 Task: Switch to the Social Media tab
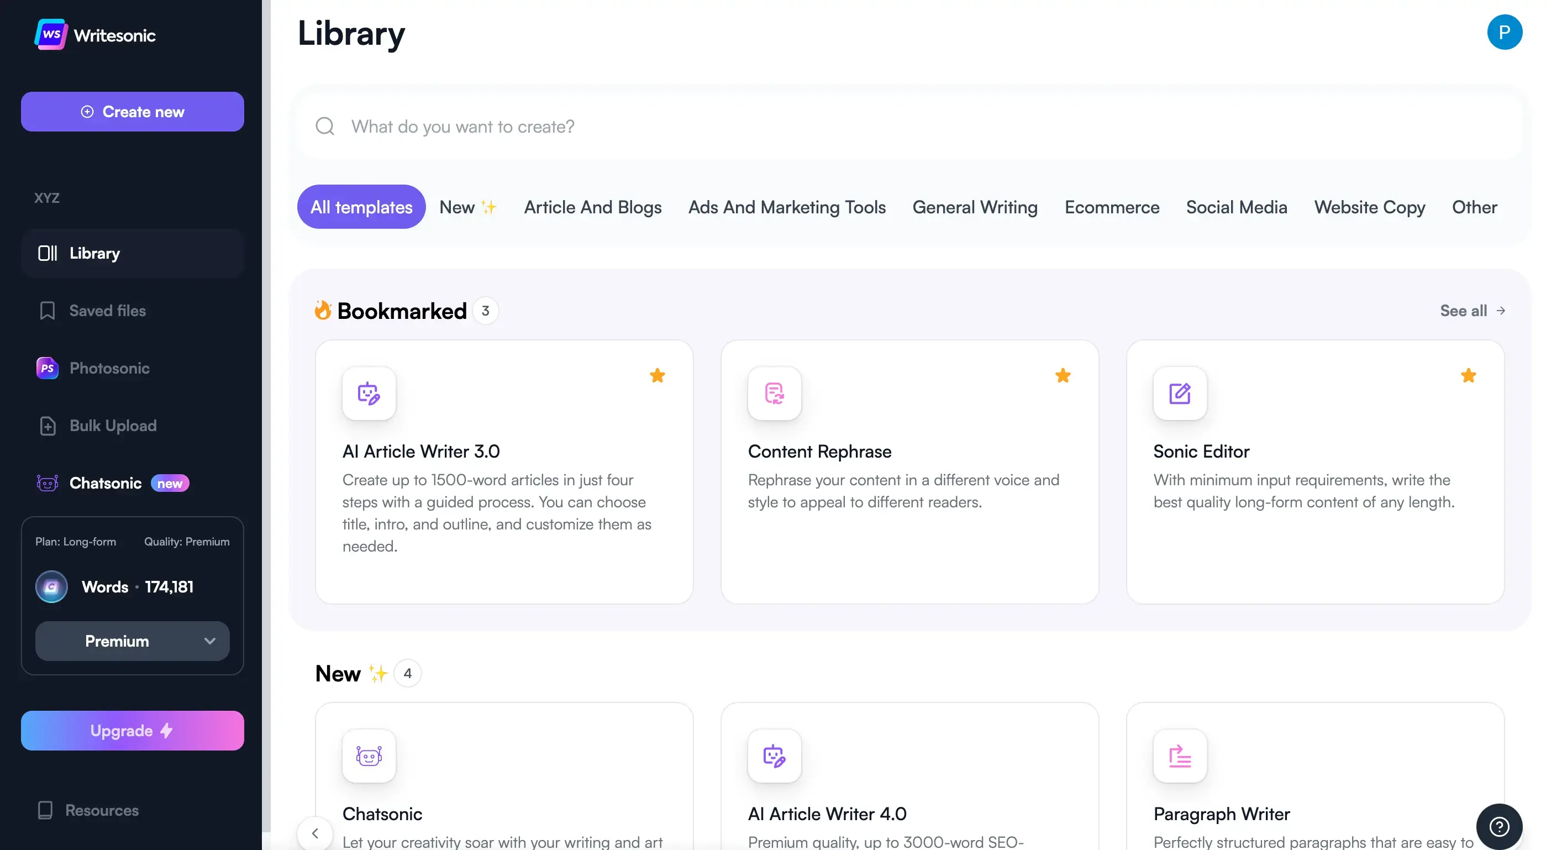1237,207
